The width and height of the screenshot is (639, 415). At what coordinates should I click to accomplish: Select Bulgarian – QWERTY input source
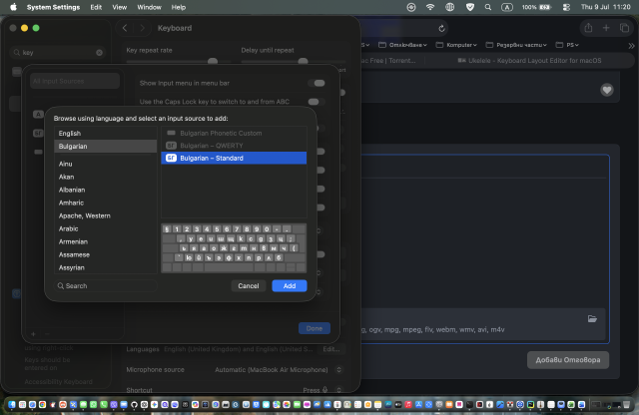[234, 146]
